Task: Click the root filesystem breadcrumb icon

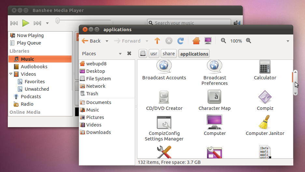Action: click(x=143, y=53)
